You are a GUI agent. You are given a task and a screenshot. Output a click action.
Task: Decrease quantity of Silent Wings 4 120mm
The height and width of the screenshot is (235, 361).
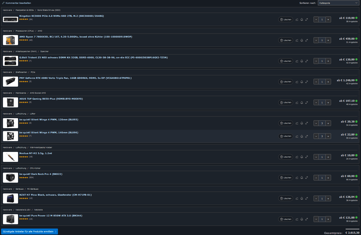coord(316,123)
